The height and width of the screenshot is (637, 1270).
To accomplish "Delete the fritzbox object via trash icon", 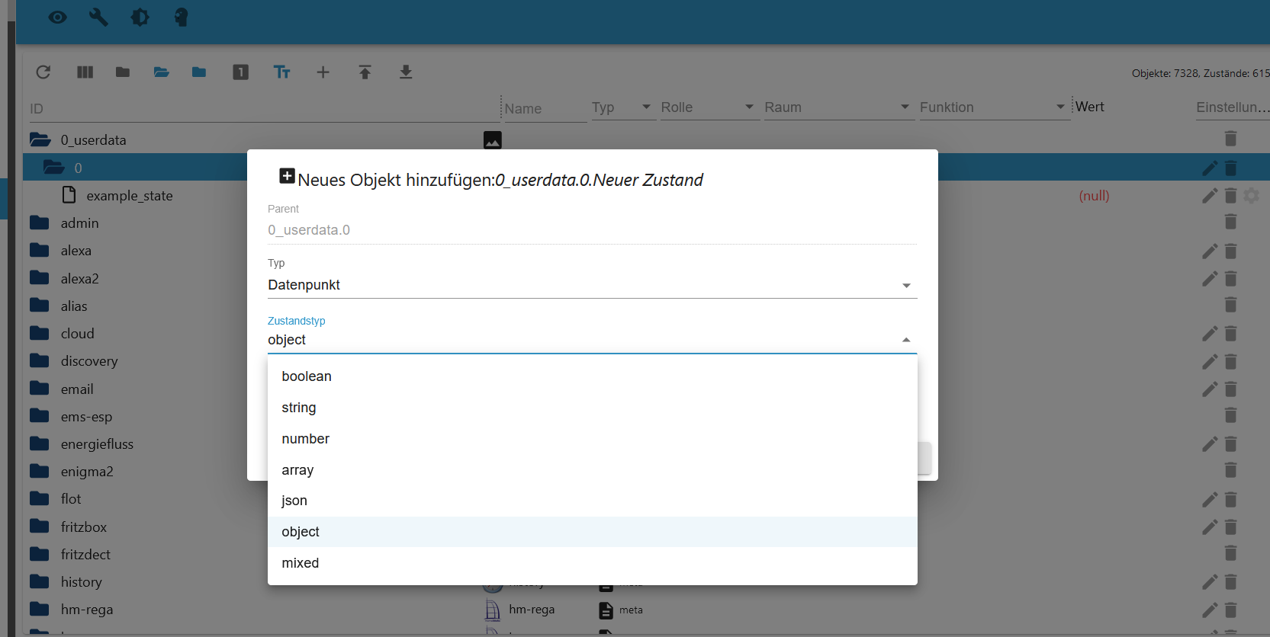I will tap(1230, 527).
